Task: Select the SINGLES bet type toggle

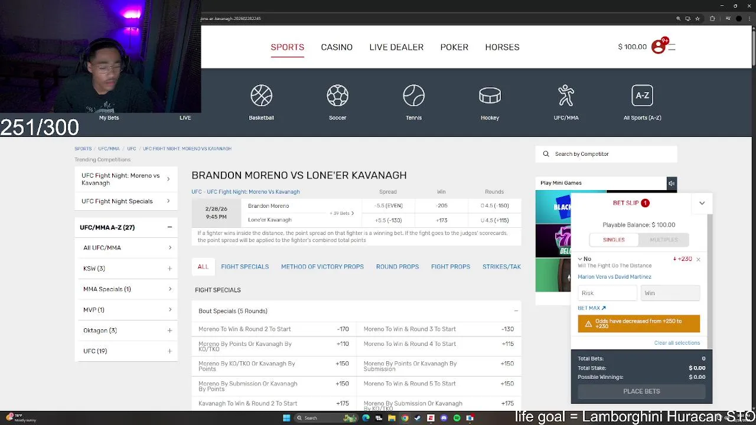Action: [614, 240]
